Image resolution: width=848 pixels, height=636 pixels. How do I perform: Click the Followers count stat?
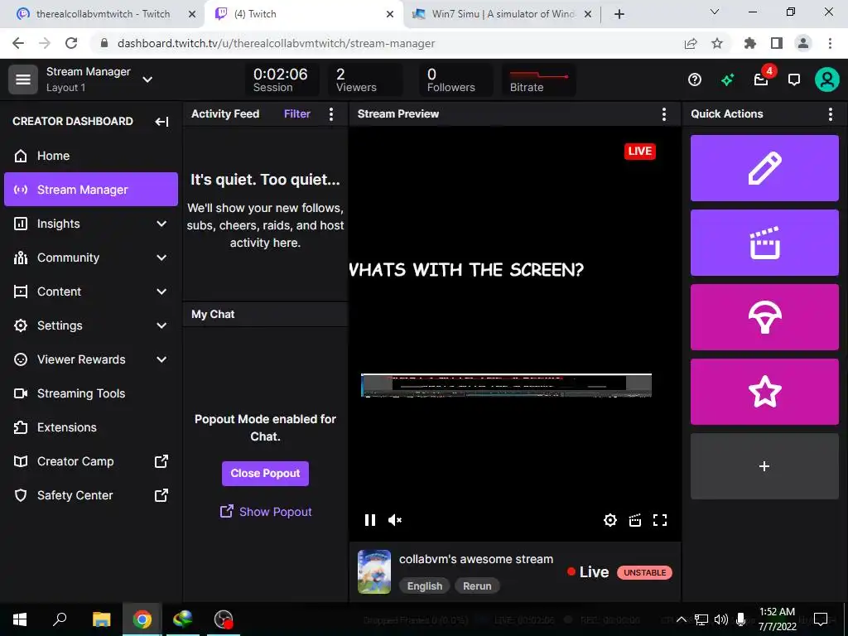[x=455, y=80]
